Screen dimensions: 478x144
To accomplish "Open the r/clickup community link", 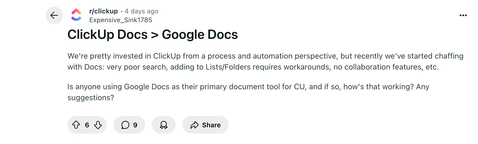I will pos(103,11).
